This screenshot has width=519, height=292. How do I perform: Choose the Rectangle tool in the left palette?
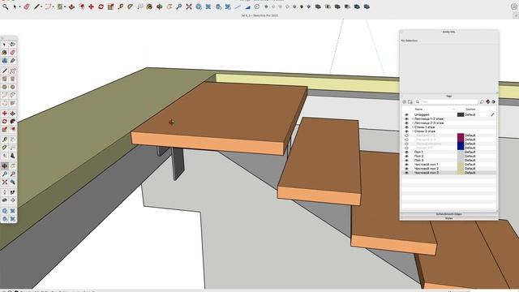4,79
